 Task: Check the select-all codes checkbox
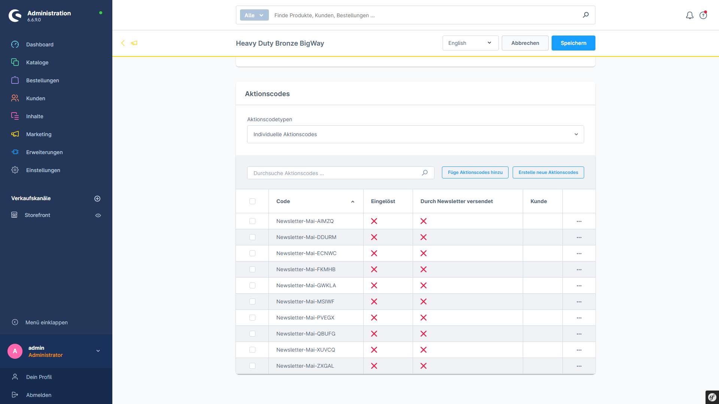[252, 201]
